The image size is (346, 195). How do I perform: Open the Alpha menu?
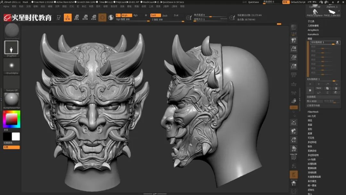tap(6, 6)
